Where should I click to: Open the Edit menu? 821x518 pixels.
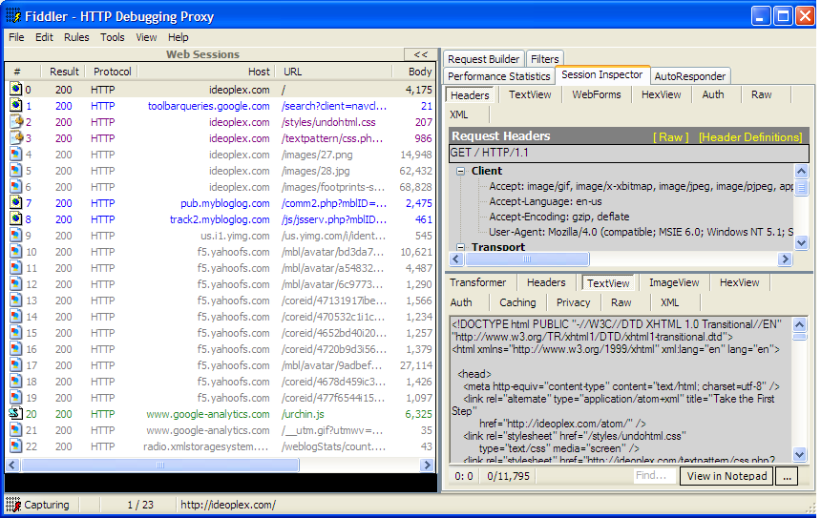44,37
